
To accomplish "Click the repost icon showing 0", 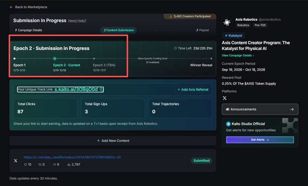I will pyautogui.click(x=40, y=165).
